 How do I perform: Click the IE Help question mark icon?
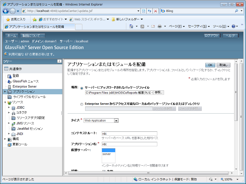click(x=233, y=26)
